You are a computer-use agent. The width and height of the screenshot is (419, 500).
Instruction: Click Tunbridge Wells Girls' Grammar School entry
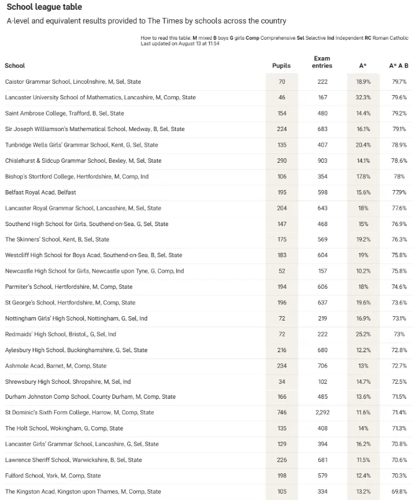81,145
